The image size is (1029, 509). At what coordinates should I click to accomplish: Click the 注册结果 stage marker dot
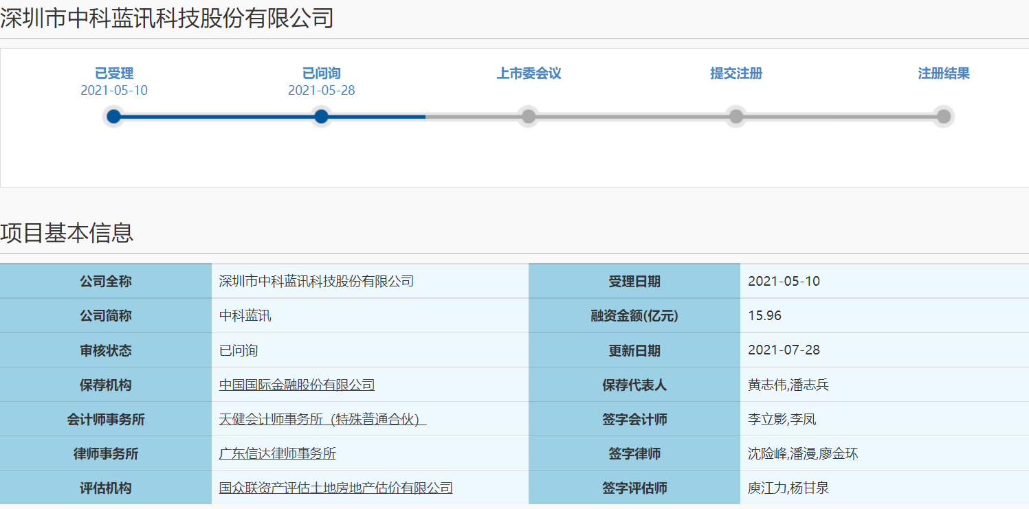coord(944,117)
